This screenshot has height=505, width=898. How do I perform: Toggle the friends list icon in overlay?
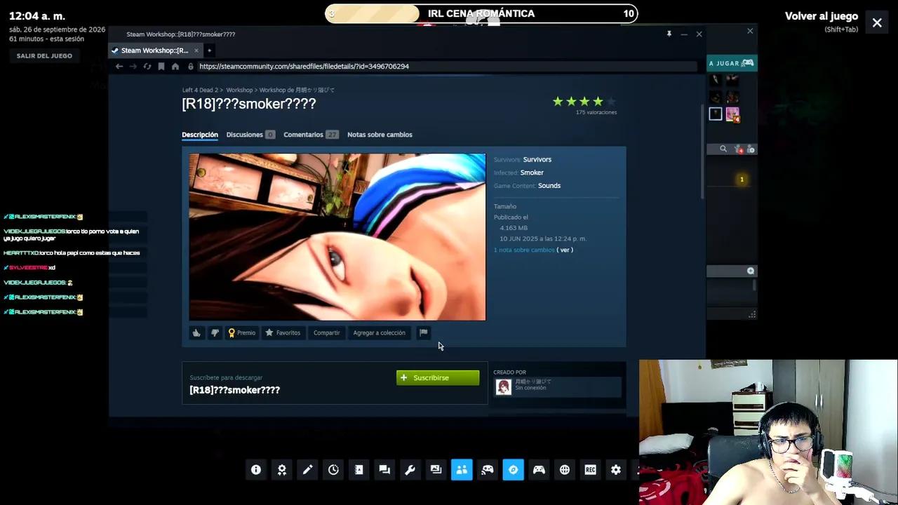(x=462, y=470)
